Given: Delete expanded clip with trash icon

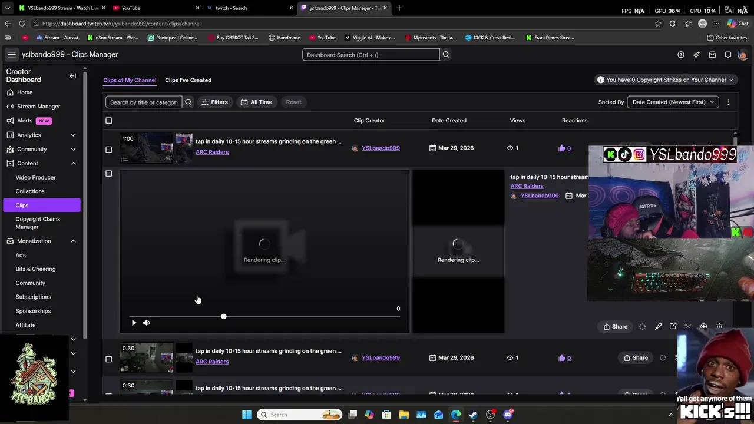Looking at the screenshot, I should [x=719, y=326].
